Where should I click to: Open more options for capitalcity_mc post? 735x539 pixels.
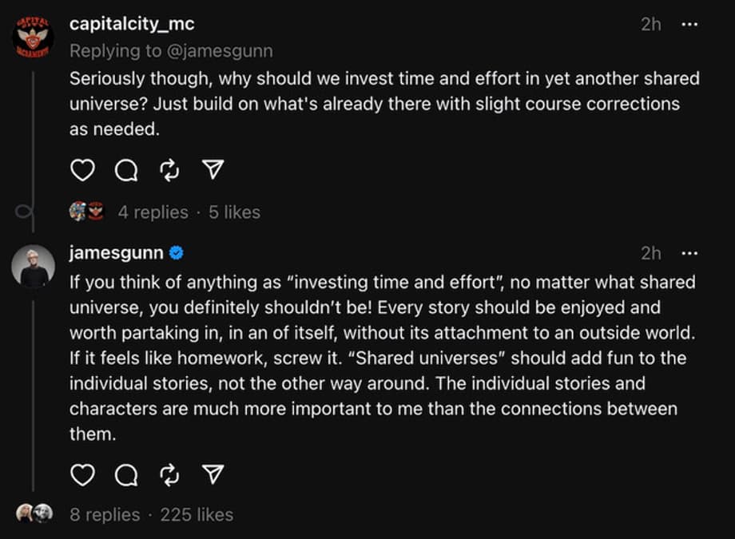pos(689,25)
